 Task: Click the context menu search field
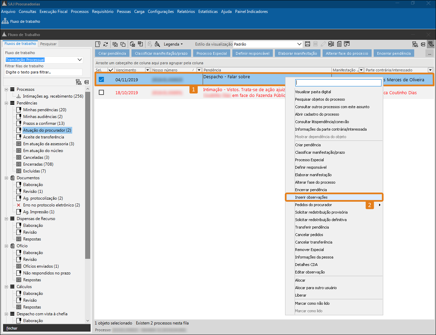coord(338,83)
